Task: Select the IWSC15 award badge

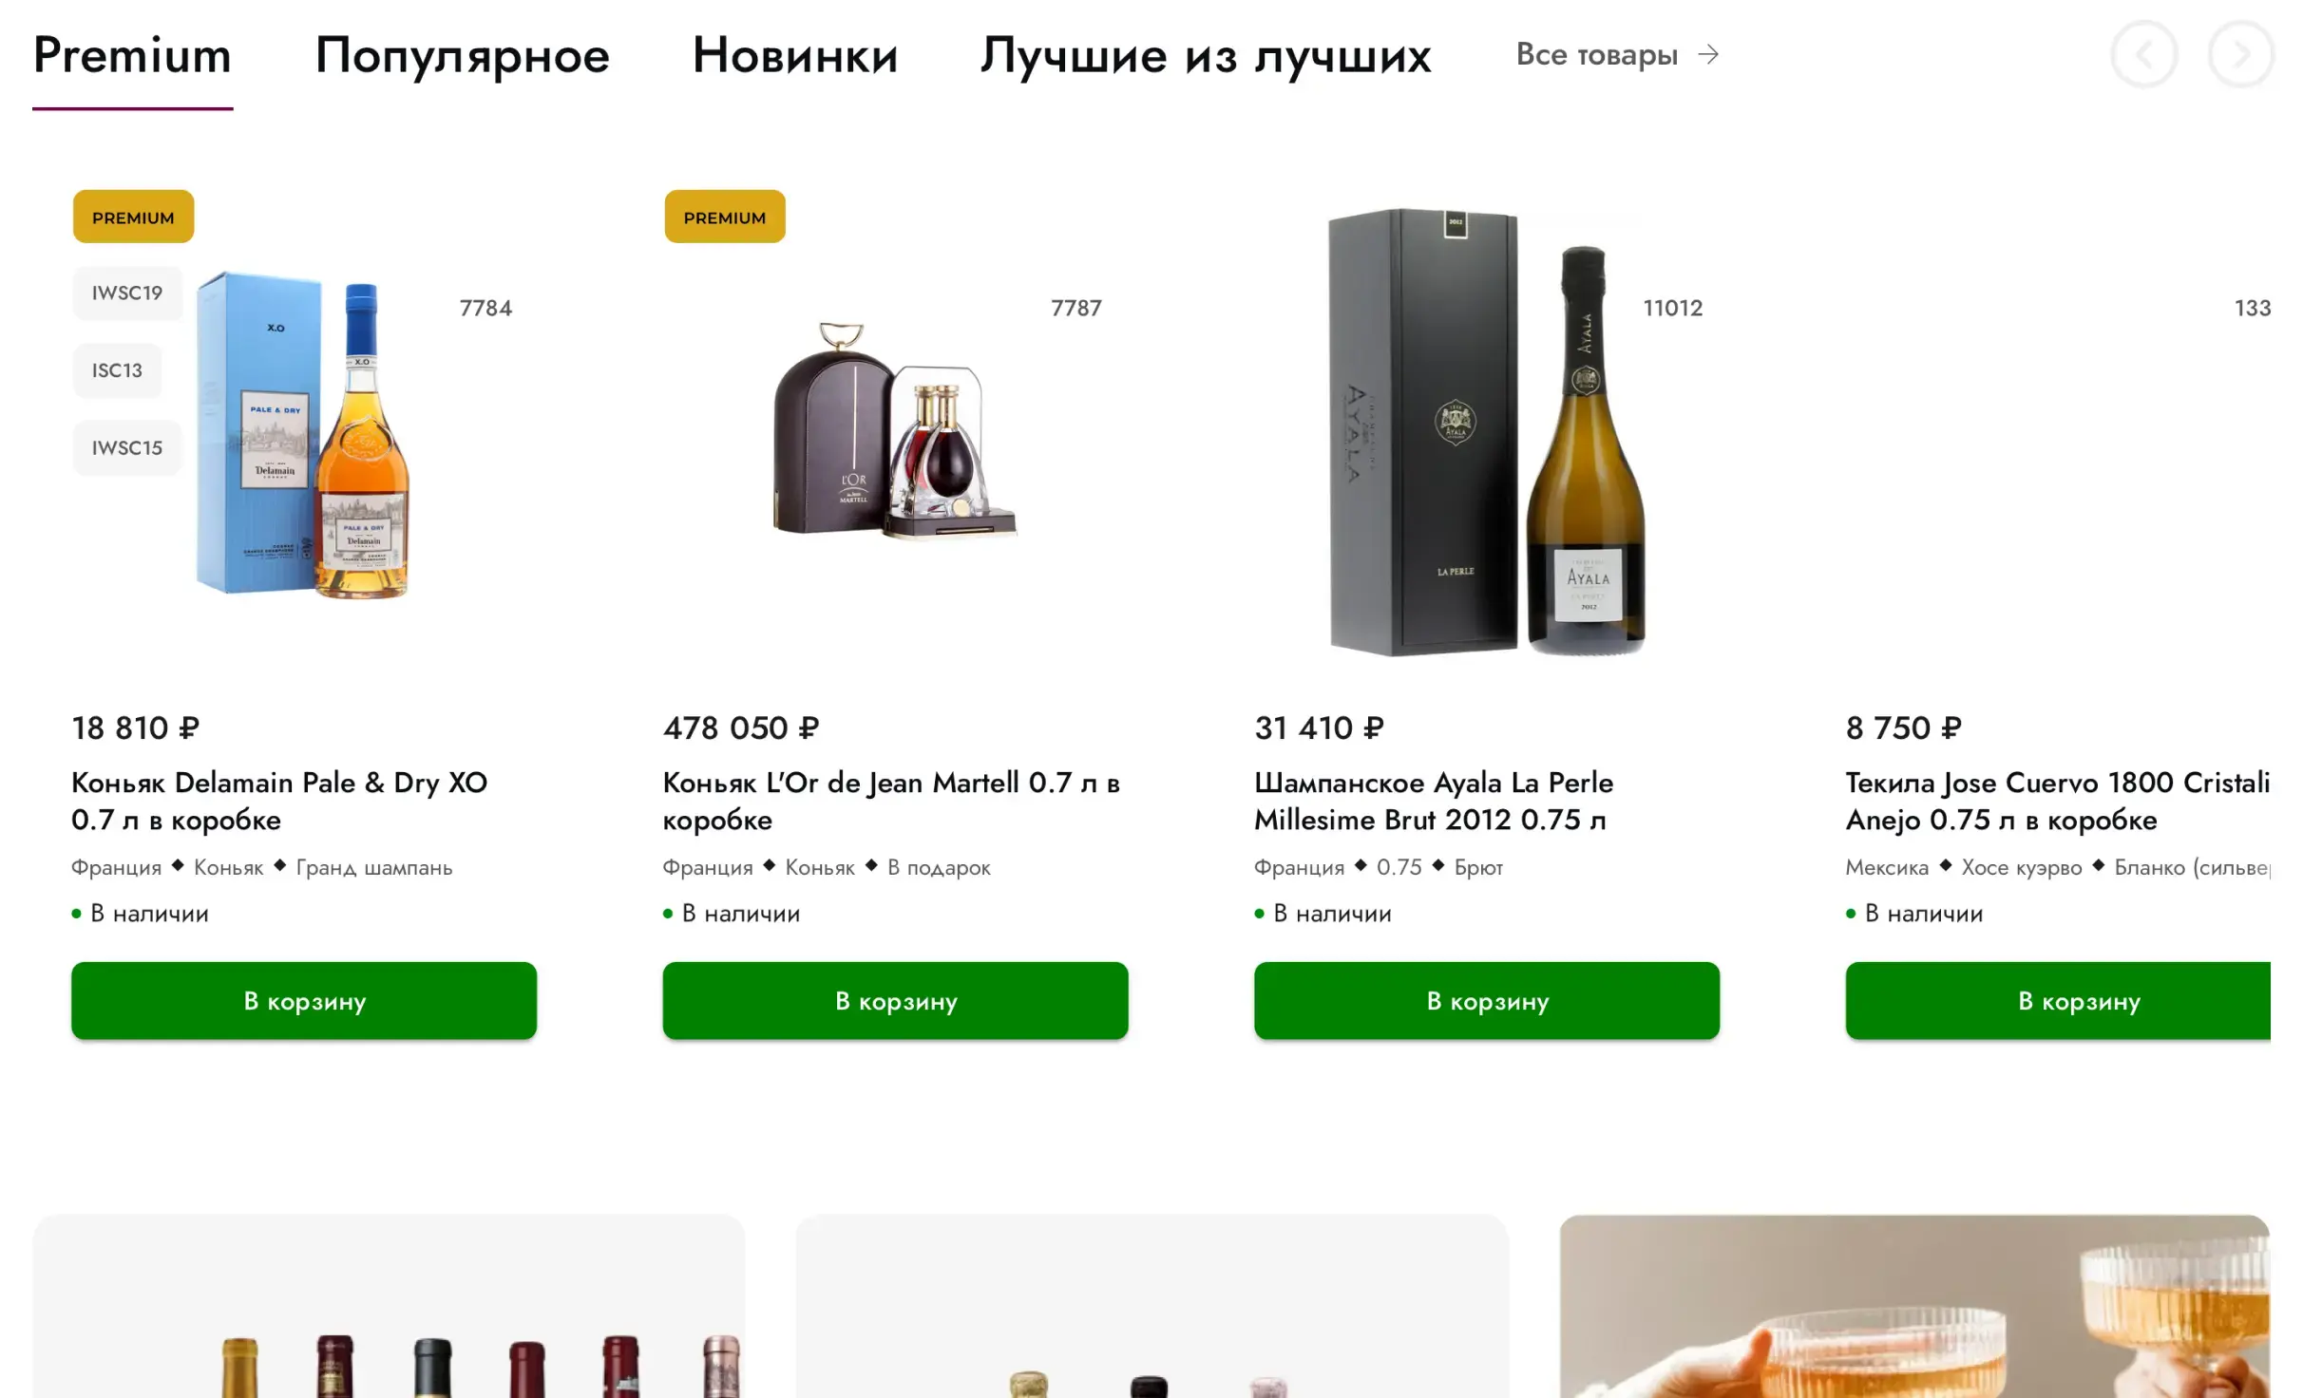Action: [x=127, y=447]
